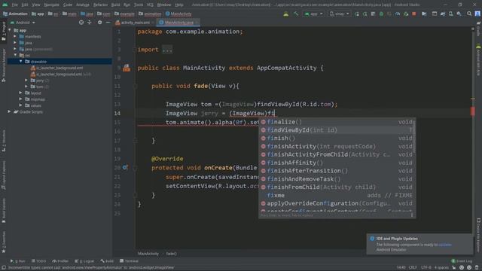Collapse the app module tree node
Viewport: 482px width, 271px height.
[10, 30]
